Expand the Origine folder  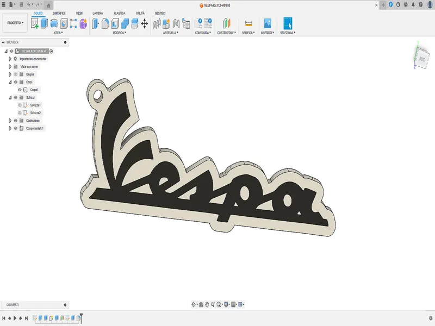10,74
